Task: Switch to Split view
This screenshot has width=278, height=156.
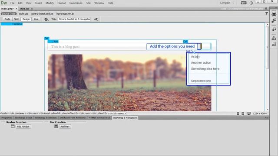Action: click(17, 19)
